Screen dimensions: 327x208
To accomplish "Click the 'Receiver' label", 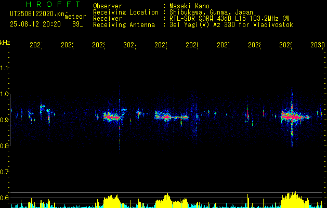I will click(108, 19).
